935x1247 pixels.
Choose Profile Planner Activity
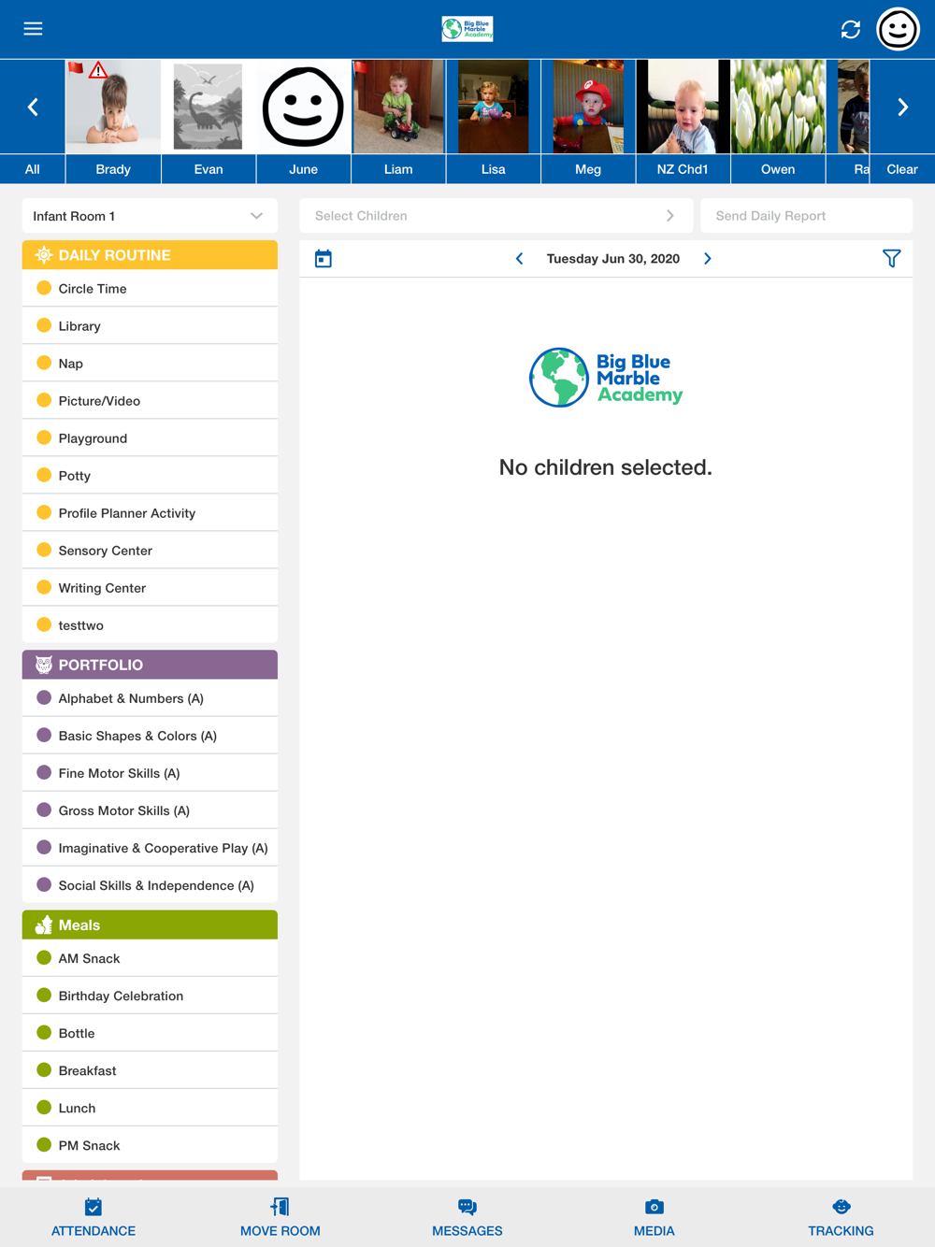click(150, 513)
